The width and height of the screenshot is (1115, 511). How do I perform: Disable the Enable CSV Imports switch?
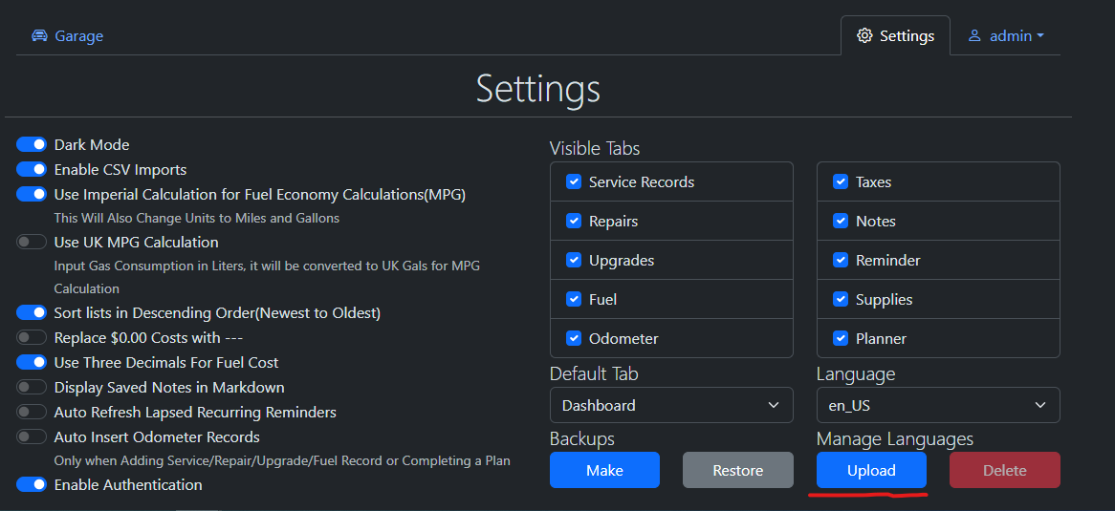coord(32,170)
